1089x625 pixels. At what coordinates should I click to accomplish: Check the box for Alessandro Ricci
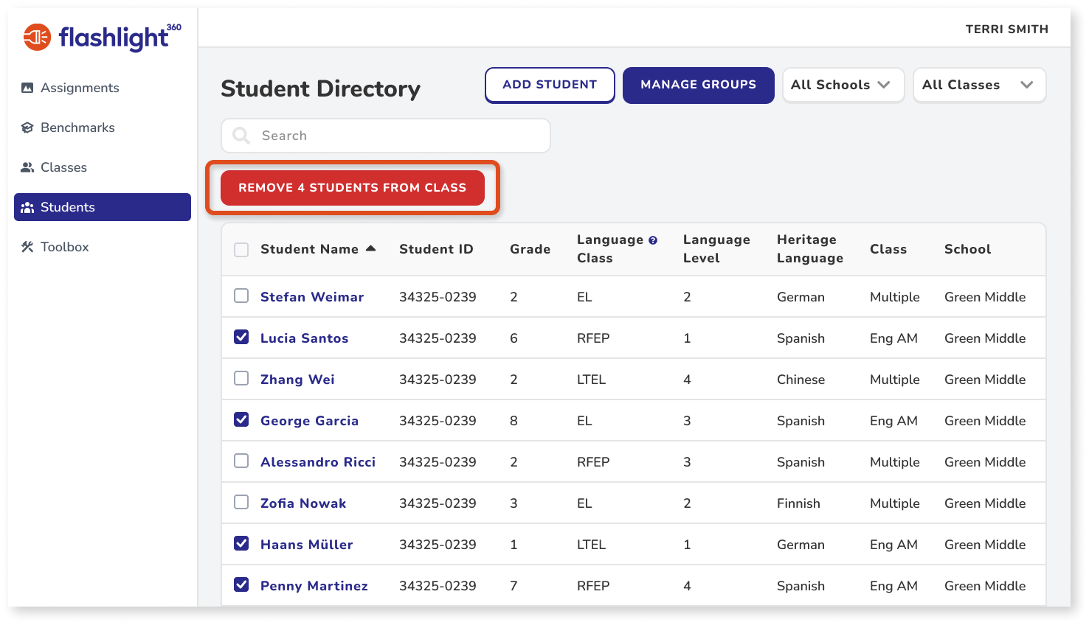coord(241,461)
